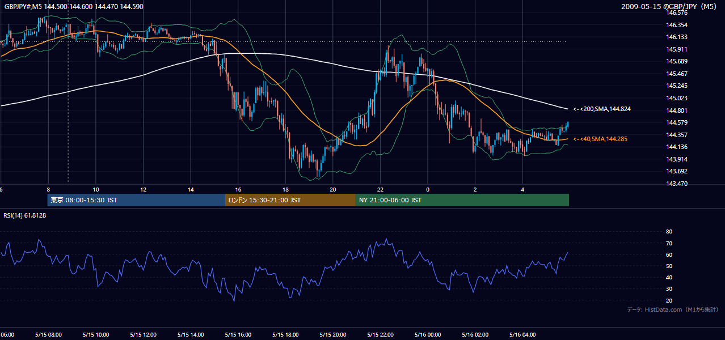Click the RSI(14) 61.8128 indicator label
725x340 pixels.
coord(24,215)
